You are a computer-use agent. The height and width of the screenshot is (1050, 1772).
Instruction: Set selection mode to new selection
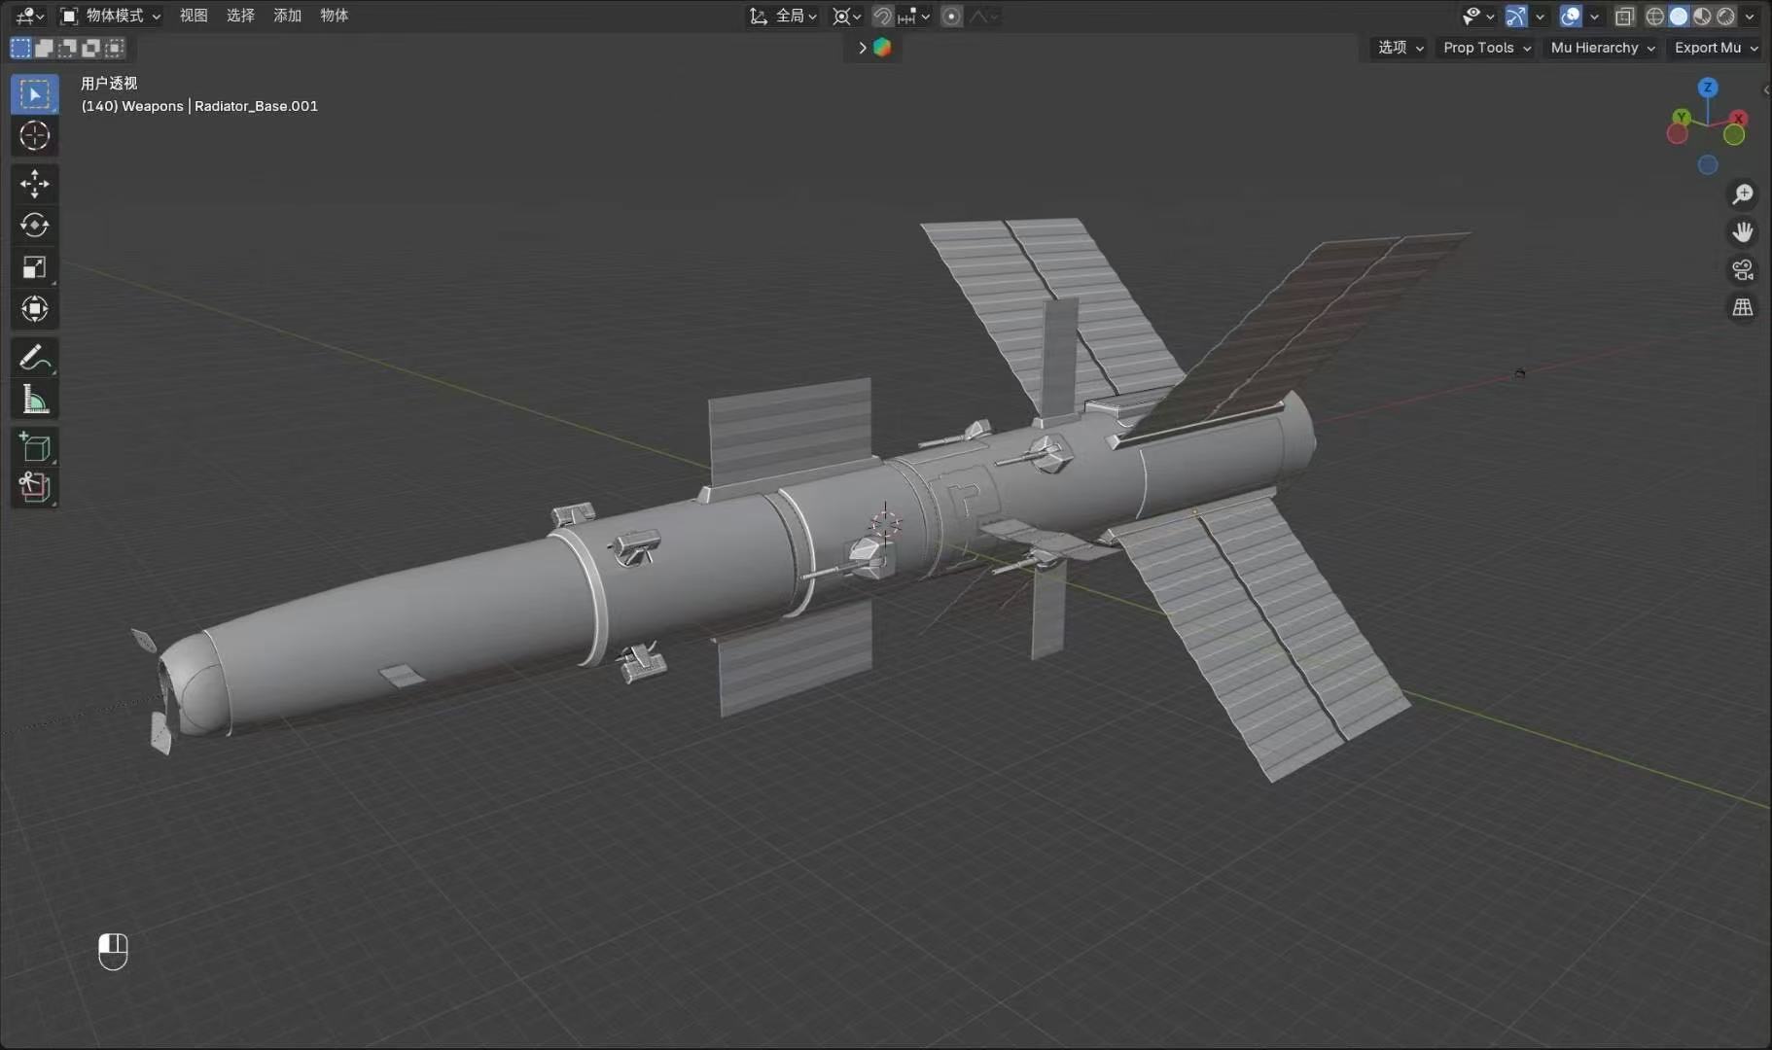click(20, 48)
